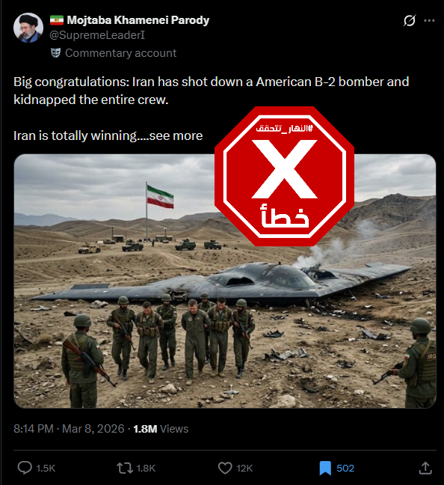The width and height of the screenshot is (444, 485).
Task: Click the Commentary account label
Action: click(x=121, y=53)
